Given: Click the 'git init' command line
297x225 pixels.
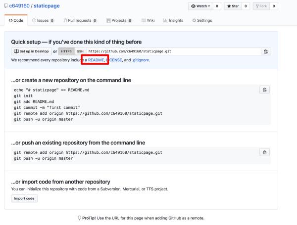Looking at the screenshot, I should 23,96.
